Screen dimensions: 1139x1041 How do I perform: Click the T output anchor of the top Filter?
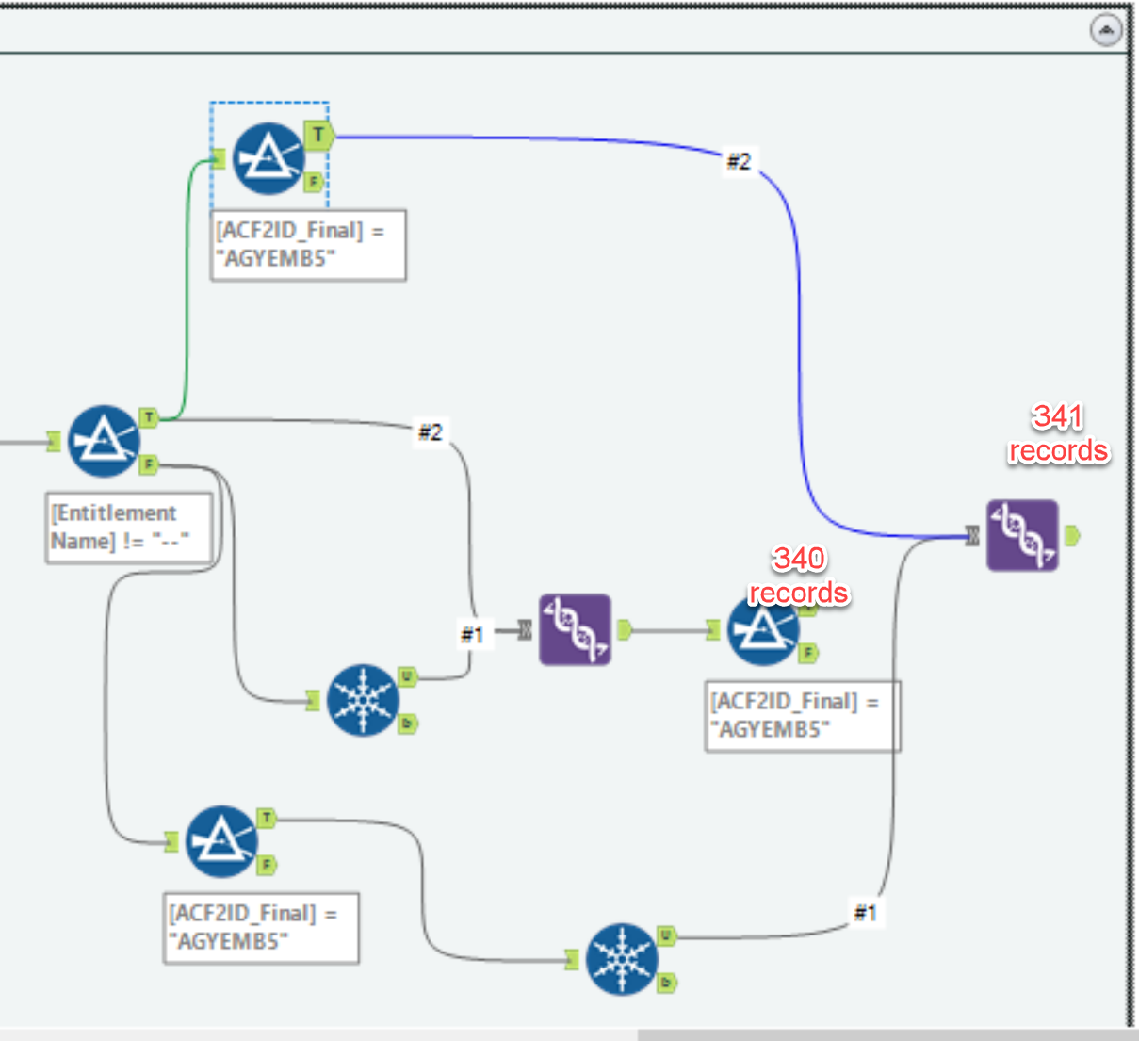tap(318, 134)
